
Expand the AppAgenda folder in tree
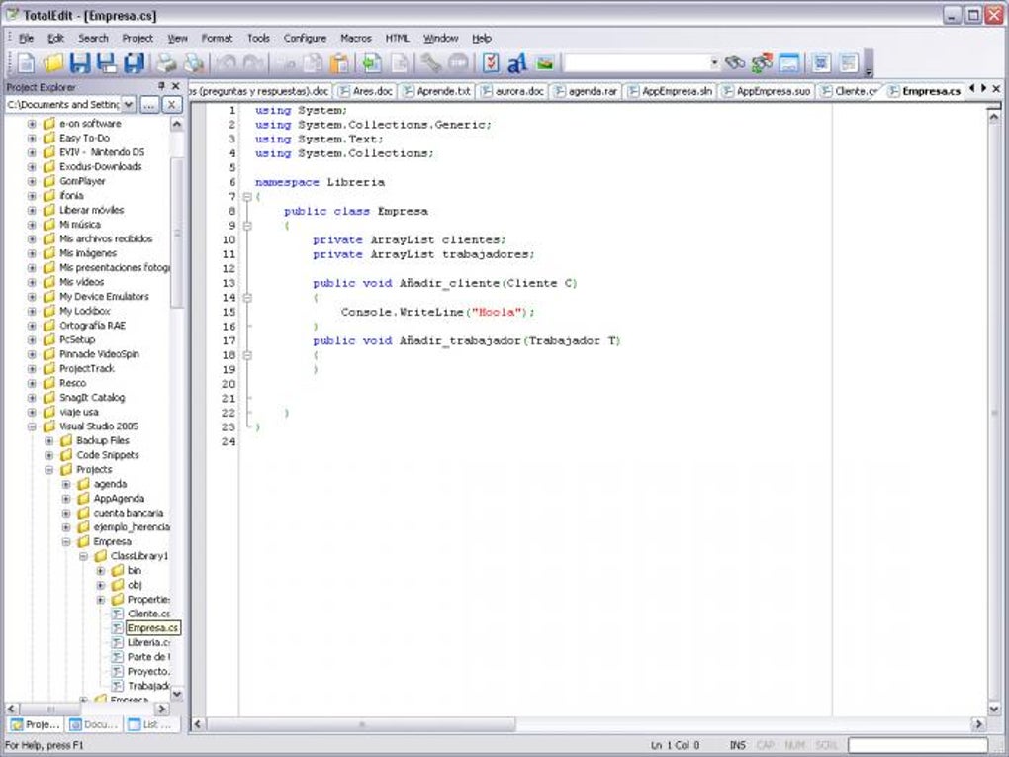(67, 499)
